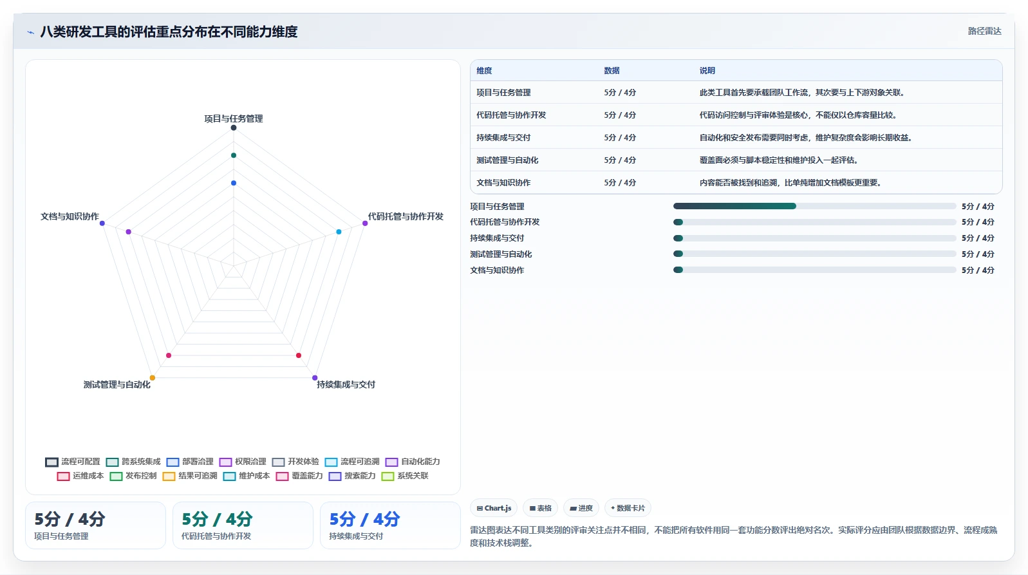Open the 持续集成与交付 score card
The image size is (1028, 575).
coord(390,525)
